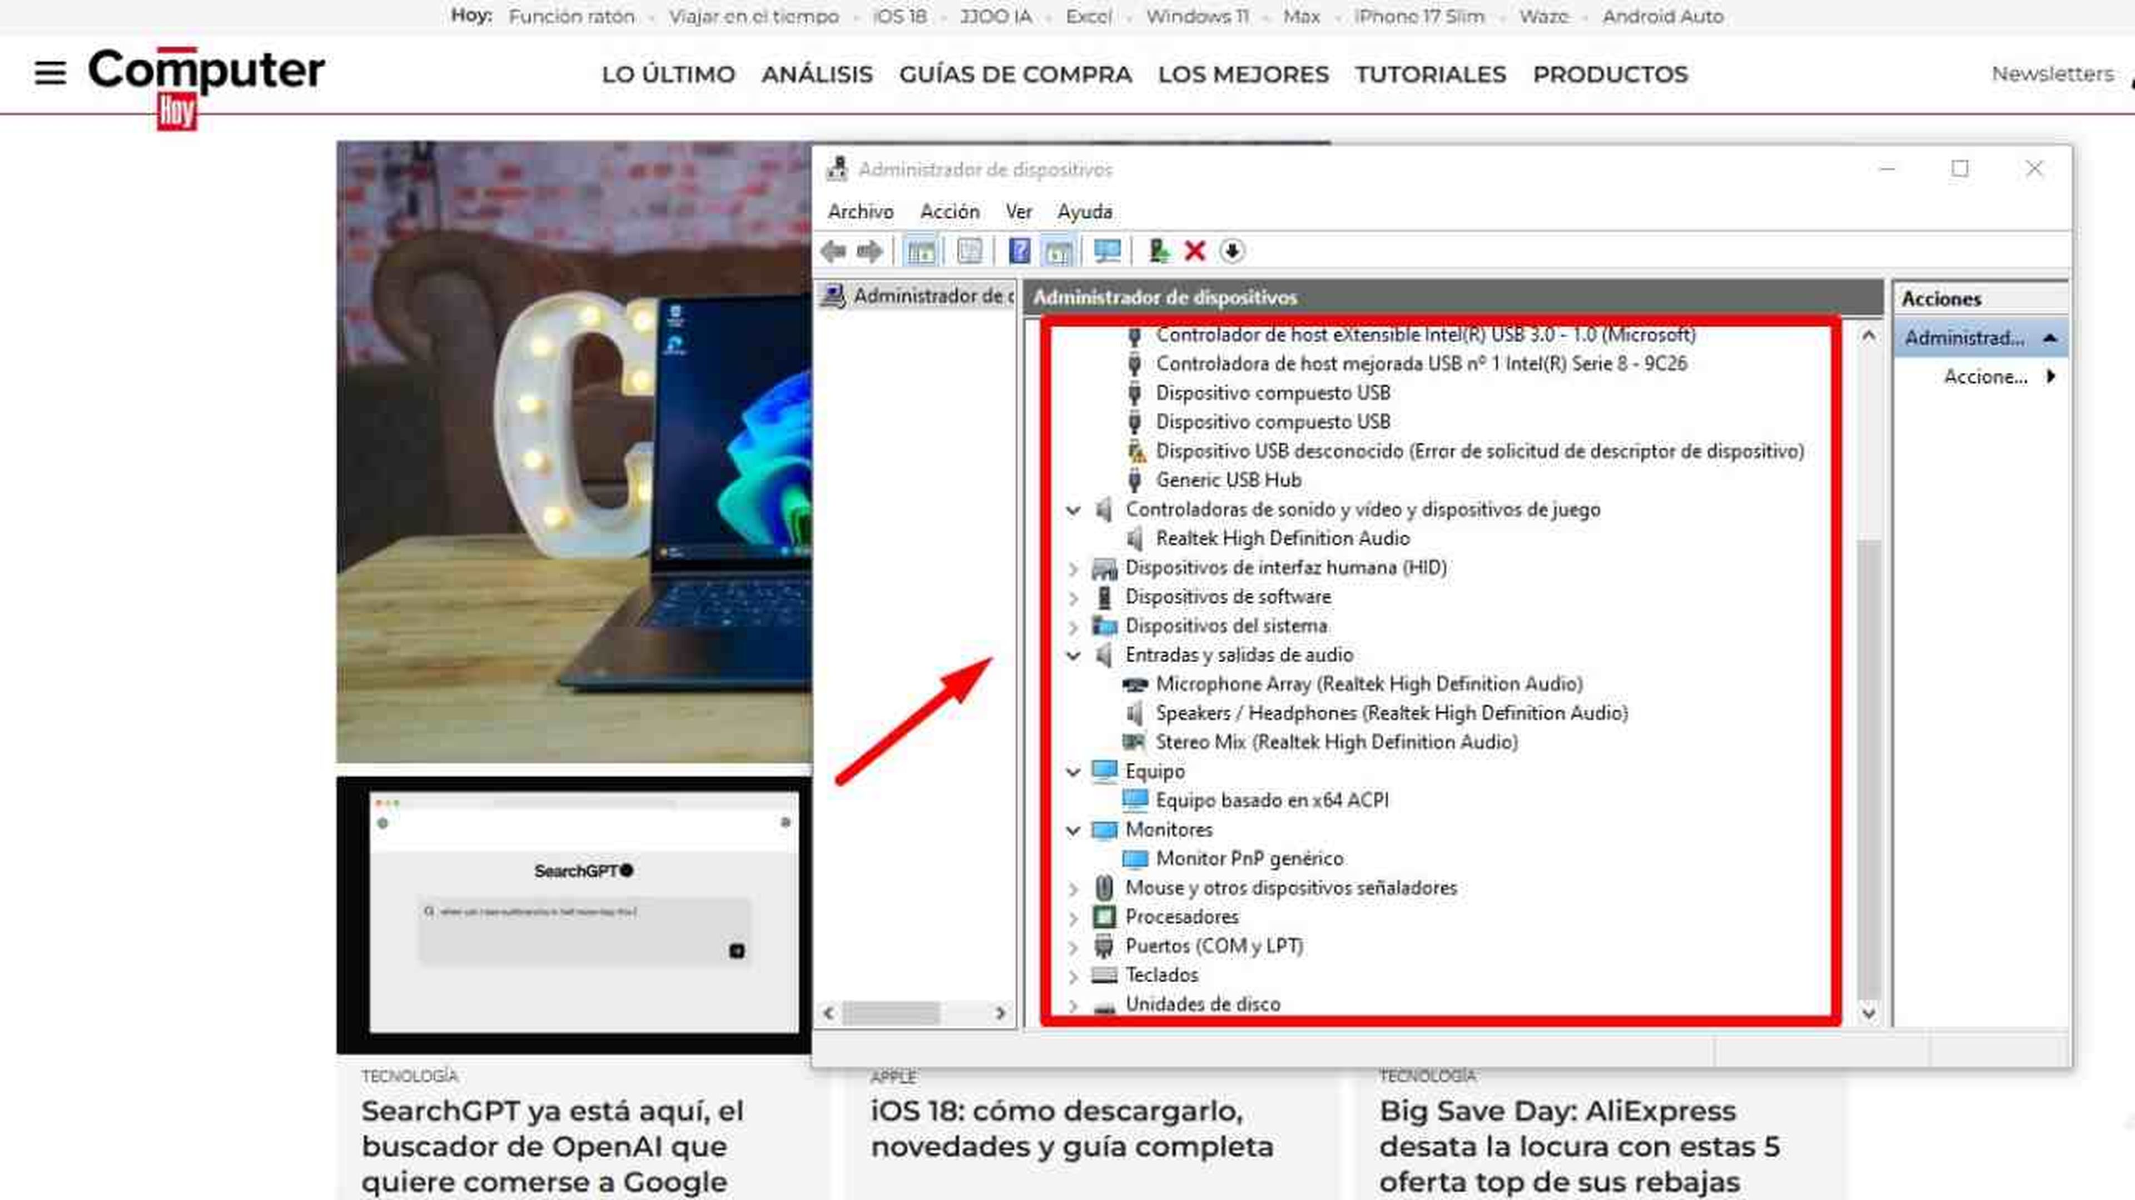2135x1200 pixels.
Task: Click the Mouse y otros dispositivos icon
Action: click(x=1104, y=888)
